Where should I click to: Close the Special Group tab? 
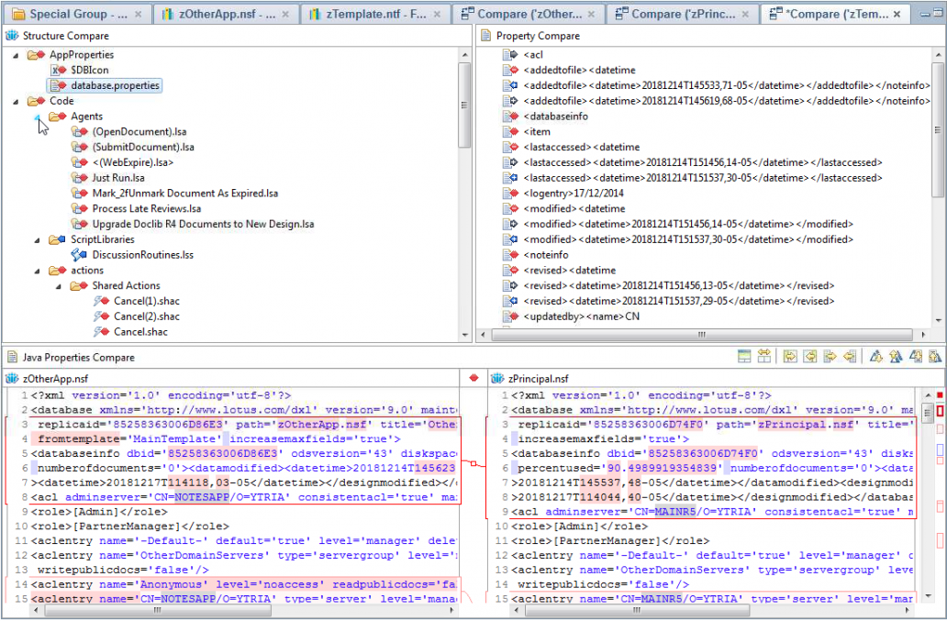pyautogui.click(x=139, y=14)
